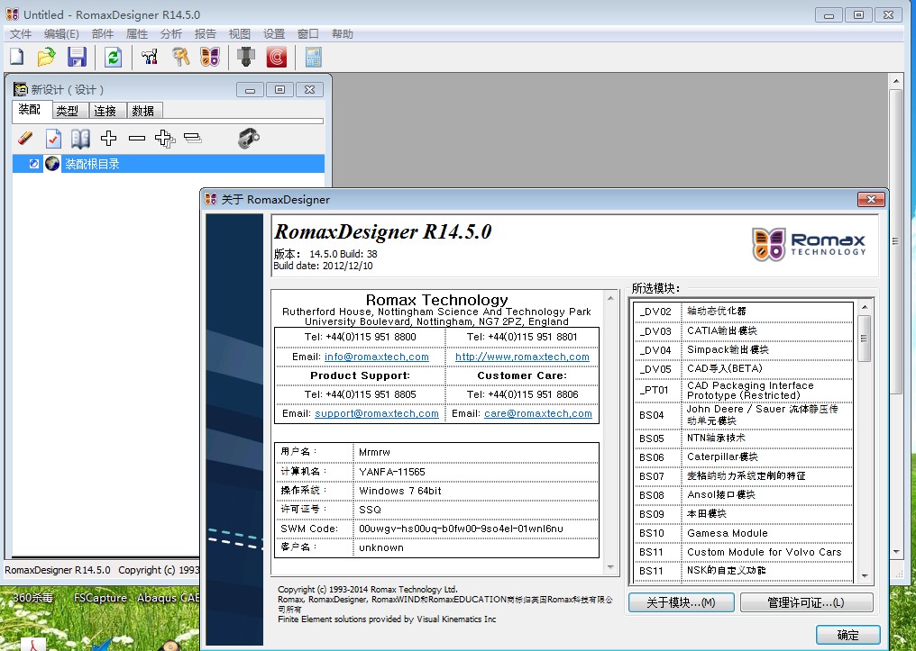Open the 视图 menu
Screen dimensions: 916x651
[240, 34]
